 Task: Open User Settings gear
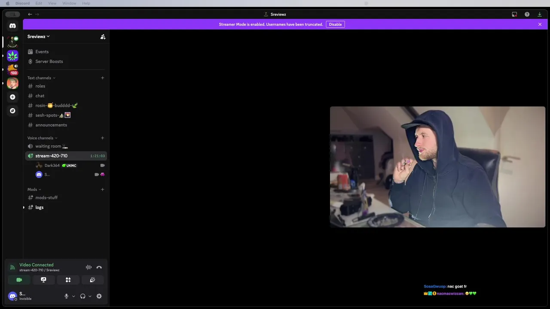(99, 296)
